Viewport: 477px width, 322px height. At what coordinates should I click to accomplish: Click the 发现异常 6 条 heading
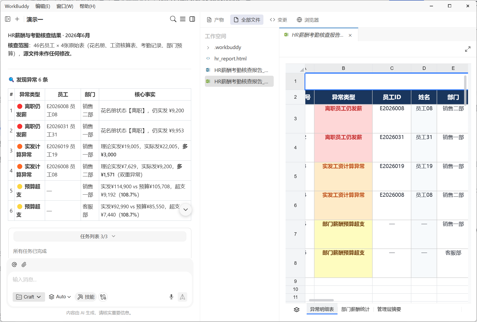(32, 80)
